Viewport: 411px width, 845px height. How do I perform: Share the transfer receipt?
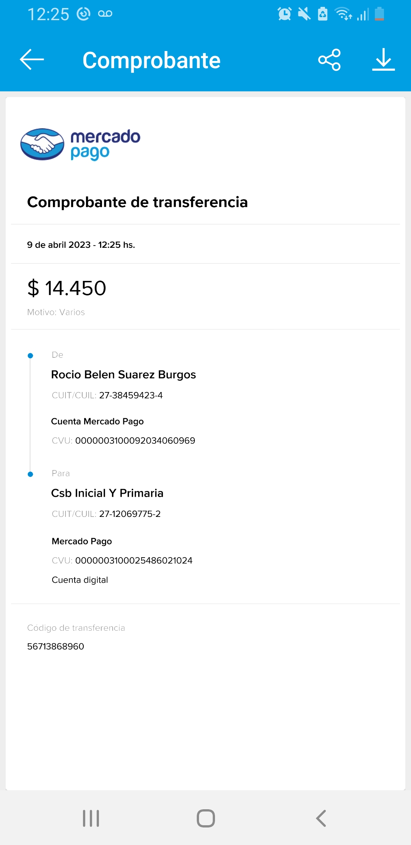point(329,60)
